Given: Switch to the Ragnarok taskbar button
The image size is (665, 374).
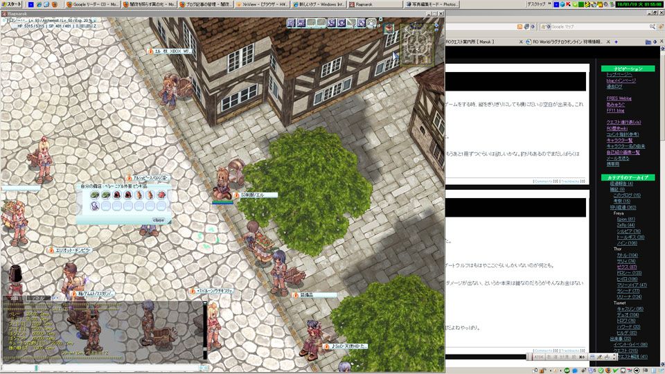Looking at the screenshot, I should point(375,4).
